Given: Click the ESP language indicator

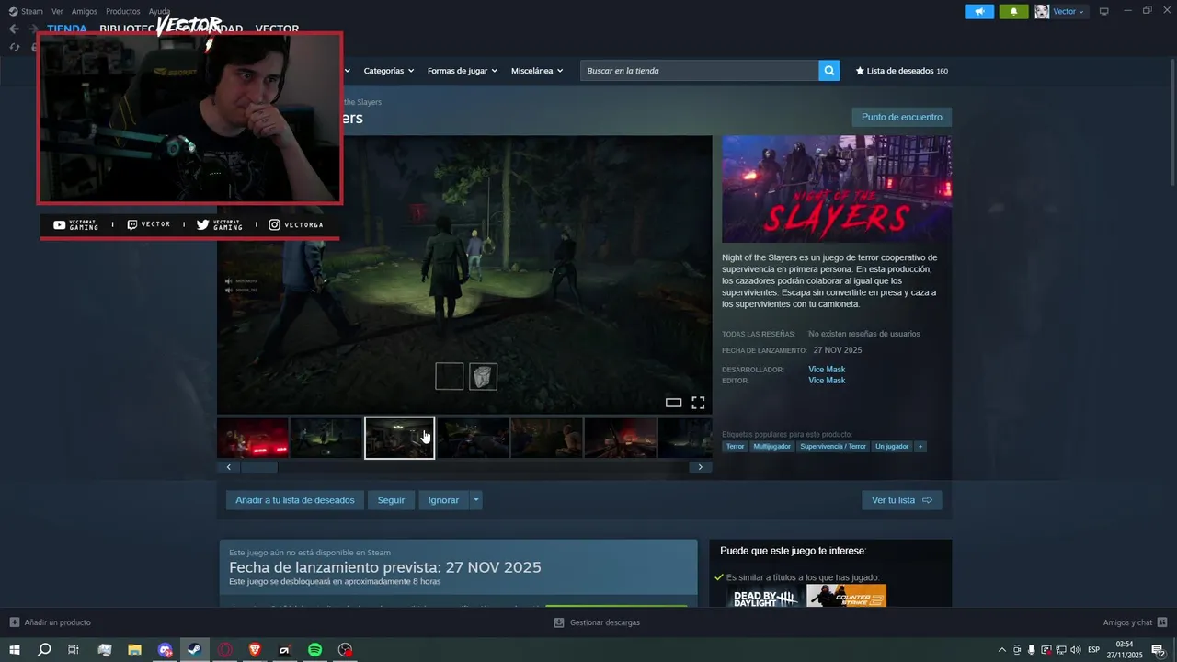Looking at the screenshot, I should tap(1093, 650).
